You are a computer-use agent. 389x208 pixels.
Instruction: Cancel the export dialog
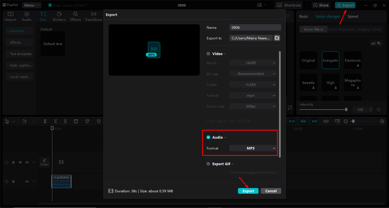pyautogui.click(x=271, y=191)
